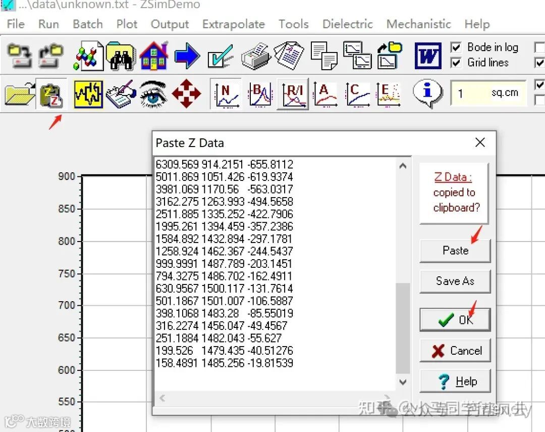The width and height of the screenshot is (545, 432).
Task: Click data row starting with 999.9991
Action: tap(224, 264)
